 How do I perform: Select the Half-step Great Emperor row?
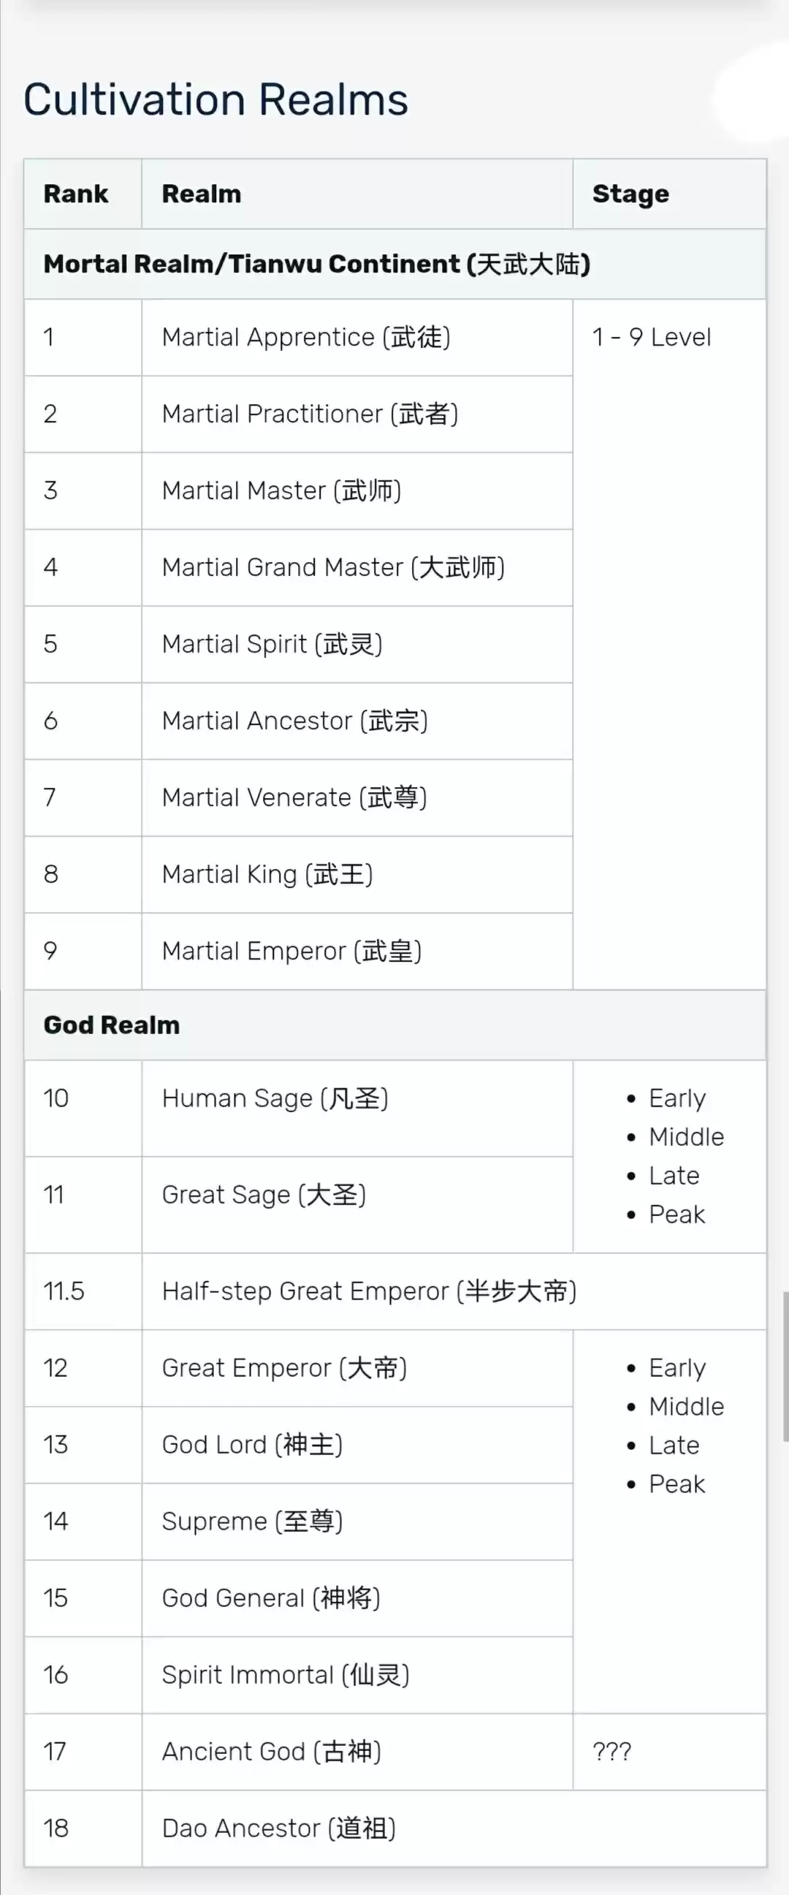[x=369, y=1291]
